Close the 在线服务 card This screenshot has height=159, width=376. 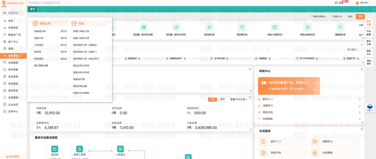(362, 129)
